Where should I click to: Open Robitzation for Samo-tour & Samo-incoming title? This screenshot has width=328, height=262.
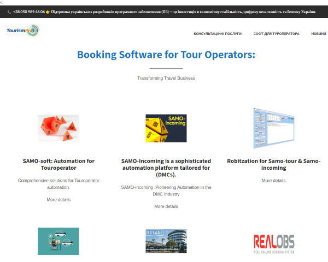point(274,164)
